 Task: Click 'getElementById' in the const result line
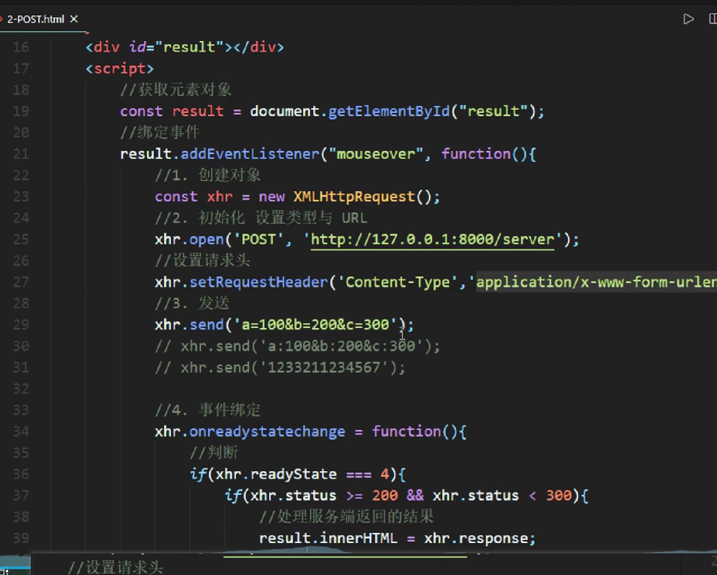tap(389, 112)
